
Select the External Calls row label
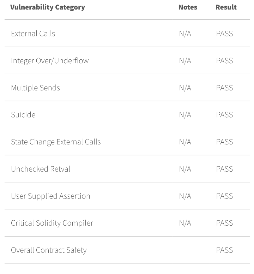tap(33, 34)
